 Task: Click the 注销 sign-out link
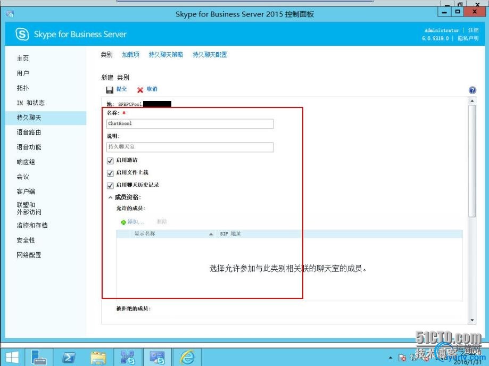[x=473, y=30]
